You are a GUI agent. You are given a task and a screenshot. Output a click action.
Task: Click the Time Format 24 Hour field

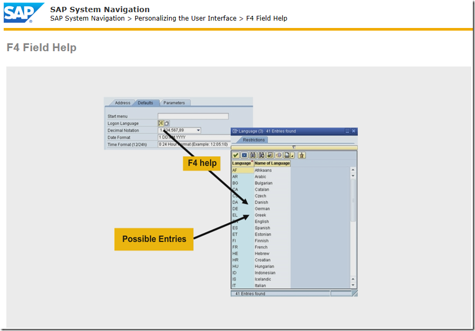point(194,144)
